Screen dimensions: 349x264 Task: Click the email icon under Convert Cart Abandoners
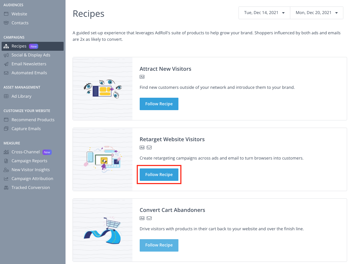pyautogui.click(x=149, y=218)
